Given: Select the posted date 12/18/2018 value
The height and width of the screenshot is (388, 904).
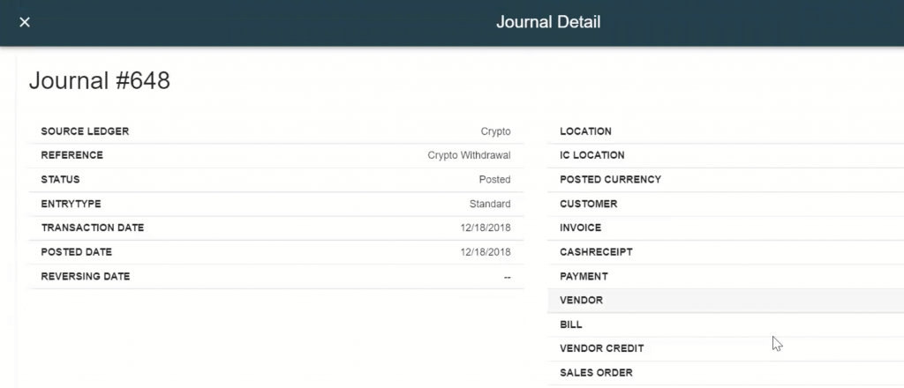Looking at the screenshot, I should tap(486, 252).
